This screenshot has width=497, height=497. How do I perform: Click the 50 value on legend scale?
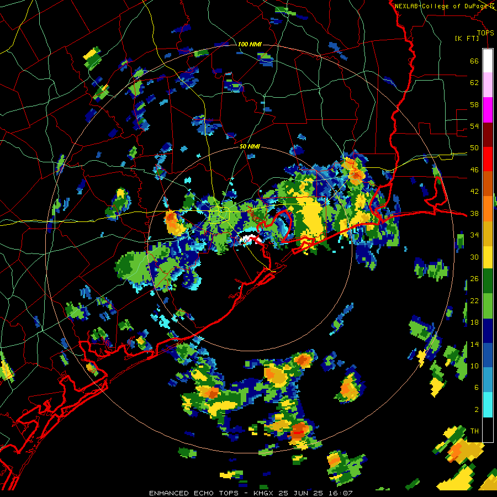pyautogui.click(x=474, y=148)
